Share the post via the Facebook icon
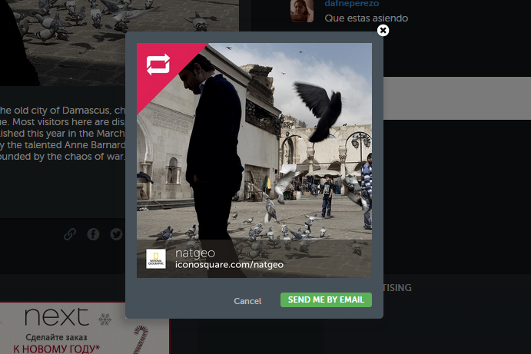The width and height of the screenshot is (531, 354). tap(93, 234)
